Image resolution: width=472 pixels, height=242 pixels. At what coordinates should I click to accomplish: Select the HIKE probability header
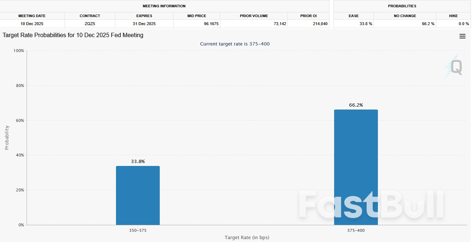pos(453,16)
